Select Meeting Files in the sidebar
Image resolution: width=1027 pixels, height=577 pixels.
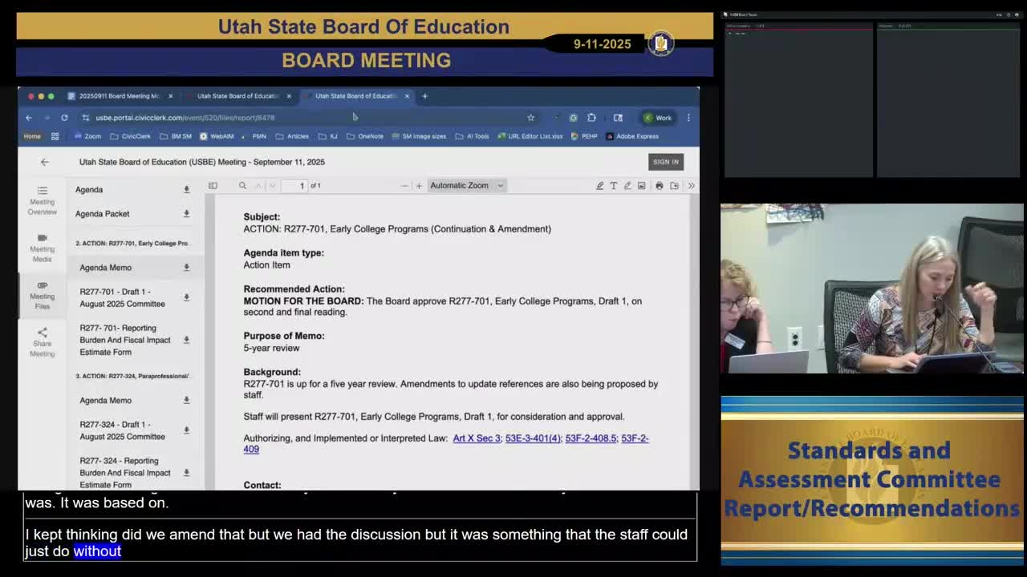coord(42,293)
